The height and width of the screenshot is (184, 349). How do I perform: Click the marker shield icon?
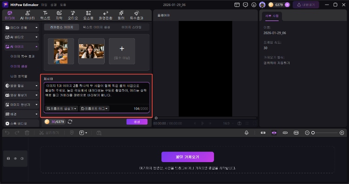point(72,133)
